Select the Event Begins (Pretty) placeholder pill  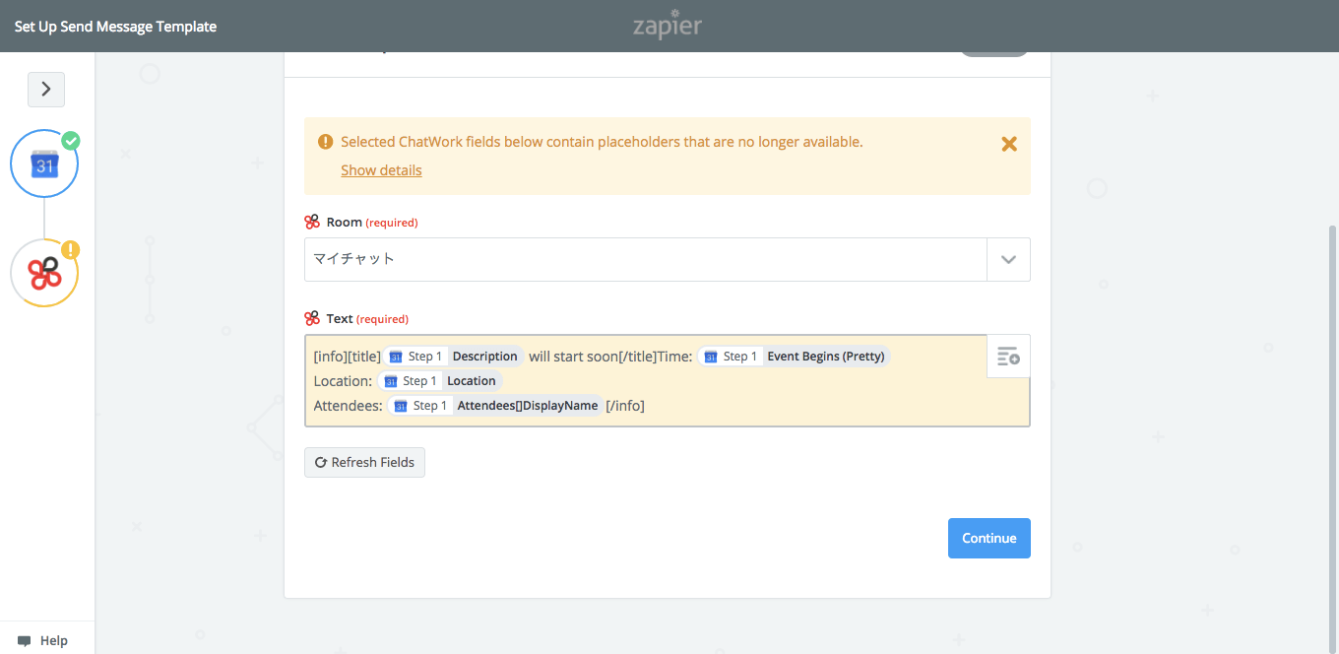pos(794,357)
